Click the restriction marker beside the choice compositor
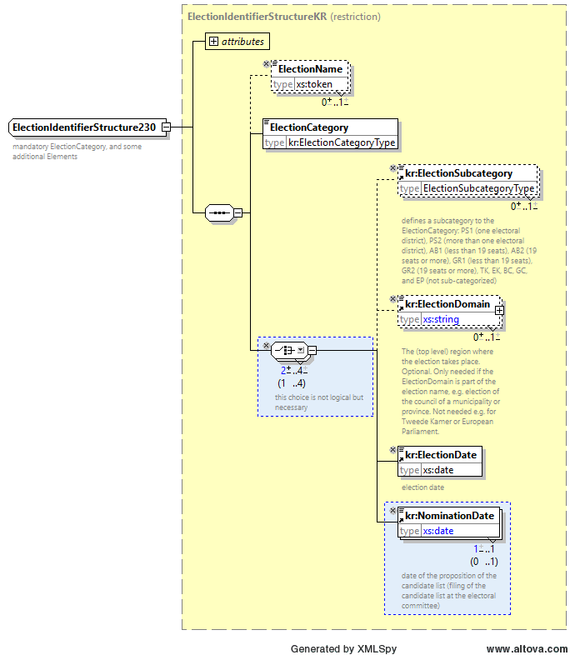 (266, 346)
